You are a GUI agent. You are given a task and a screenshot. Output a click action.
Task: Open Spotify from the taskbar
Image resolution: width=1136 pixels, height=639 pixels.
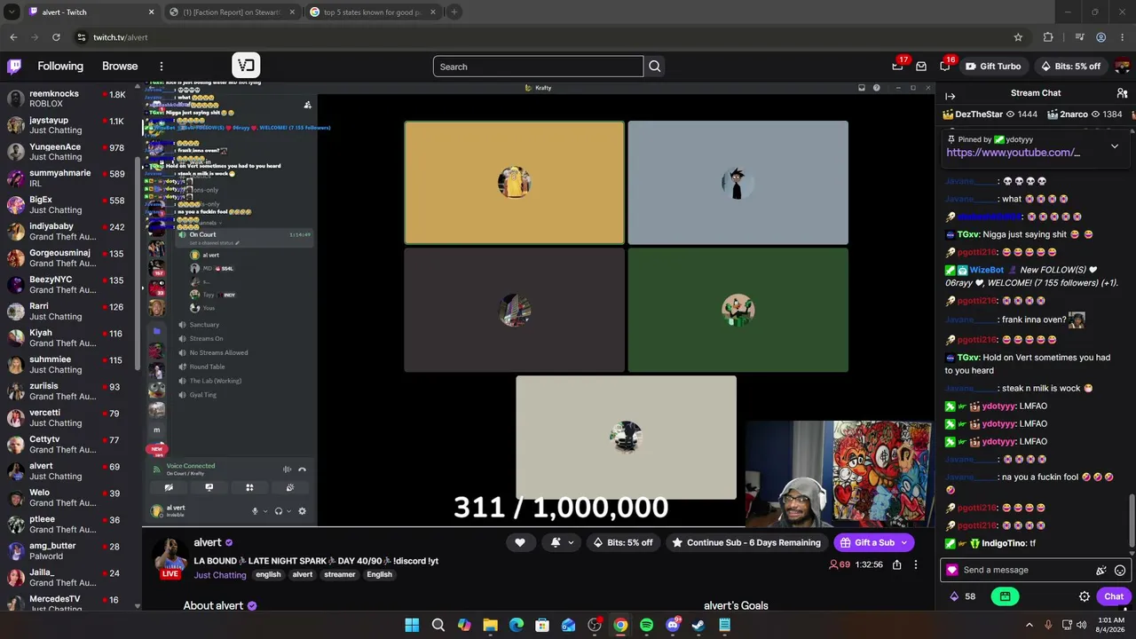[x=646, y=625]
